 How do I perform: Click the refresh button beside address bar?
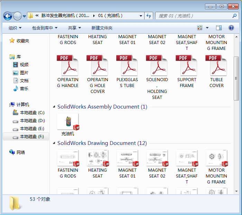149,16
